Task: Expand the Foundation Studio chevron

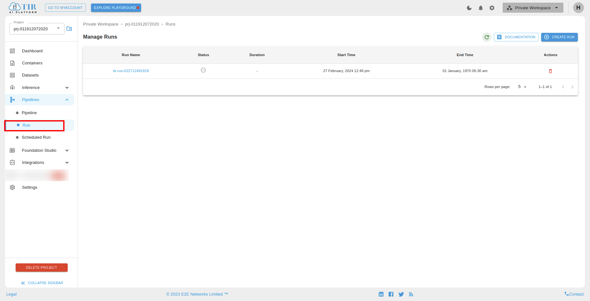Action: [x=67, y=150]
